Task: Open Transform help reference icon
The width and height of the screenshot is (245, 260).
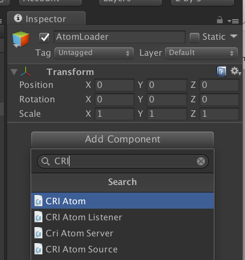Action: pyautogui.click(x=221, y=71)
